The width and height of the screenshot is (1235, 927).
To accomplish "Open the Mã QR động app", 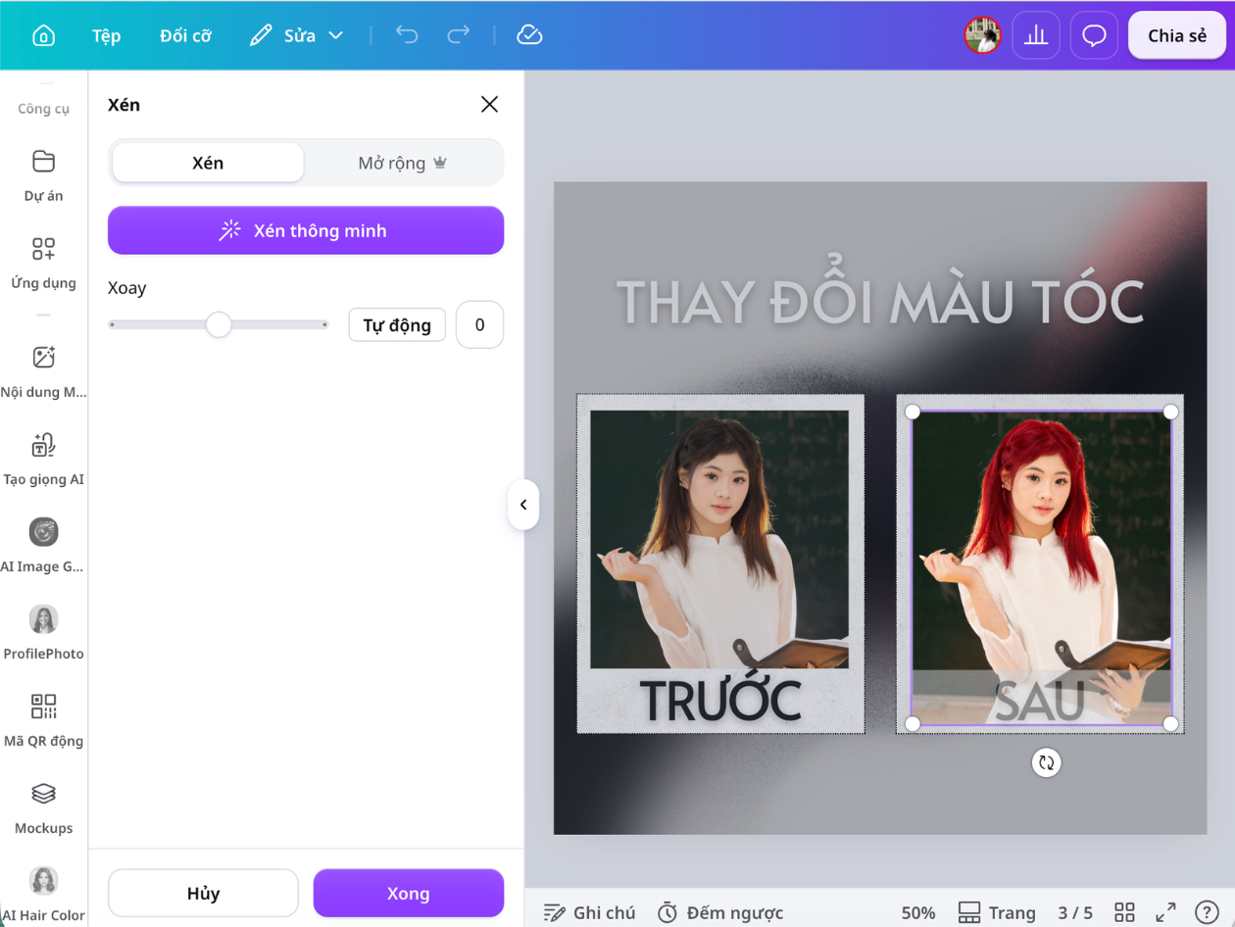I will (x=43, y=720).
